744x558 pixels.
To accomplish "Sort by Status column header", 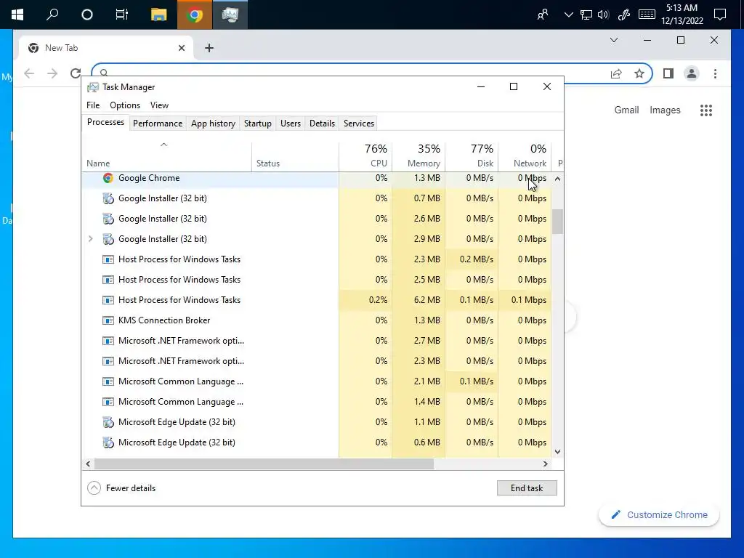I will tap(295, 157).
